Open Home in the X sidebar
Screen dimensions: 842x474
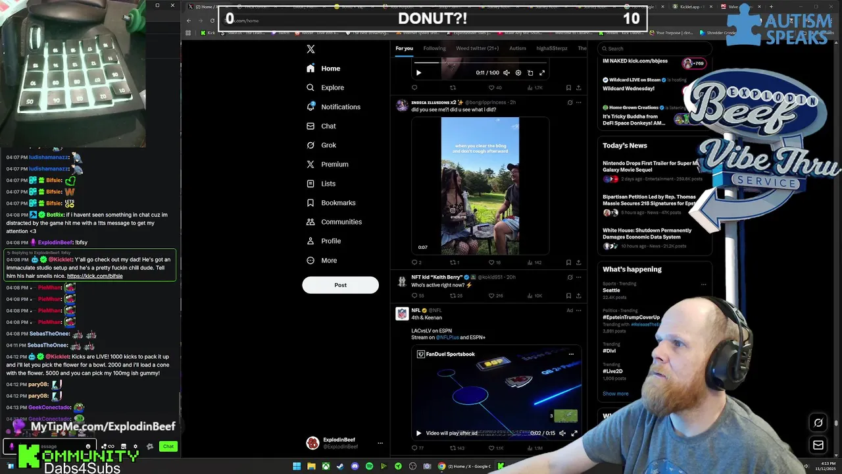click(324, 68)
